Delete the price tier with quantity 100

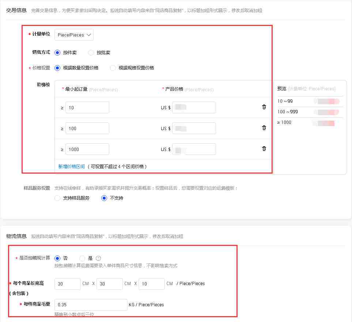click(x=264, y=128)
